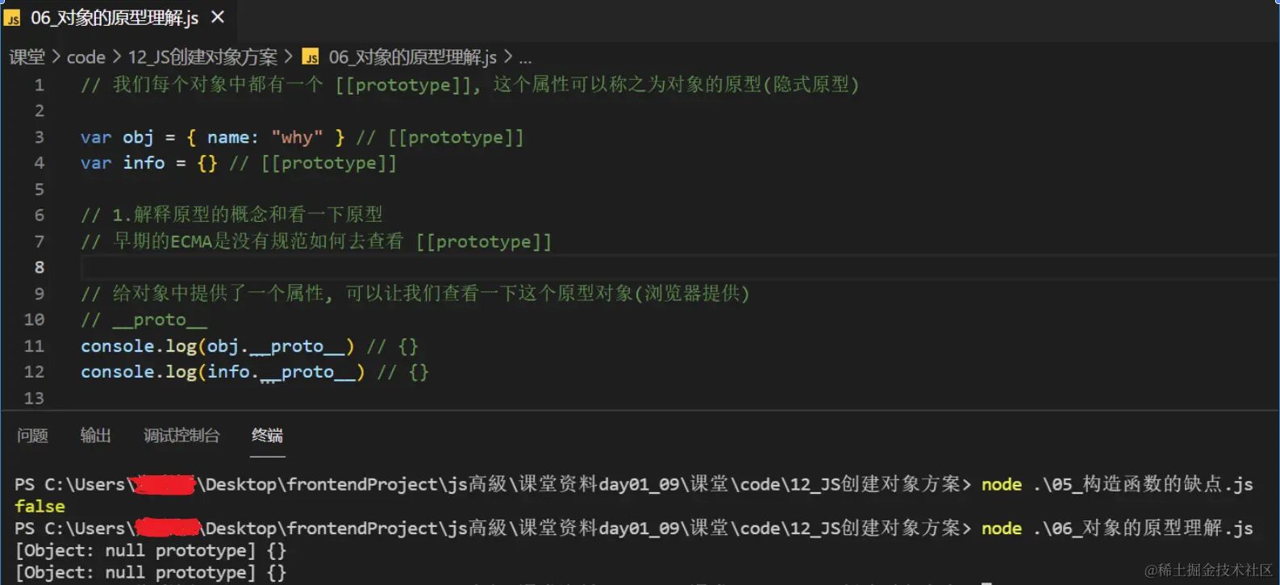The width and height of the screenshot is (1280, 585).
Task: Open the 课堂 breadcrumb folder
Action: tap(27, 57)
